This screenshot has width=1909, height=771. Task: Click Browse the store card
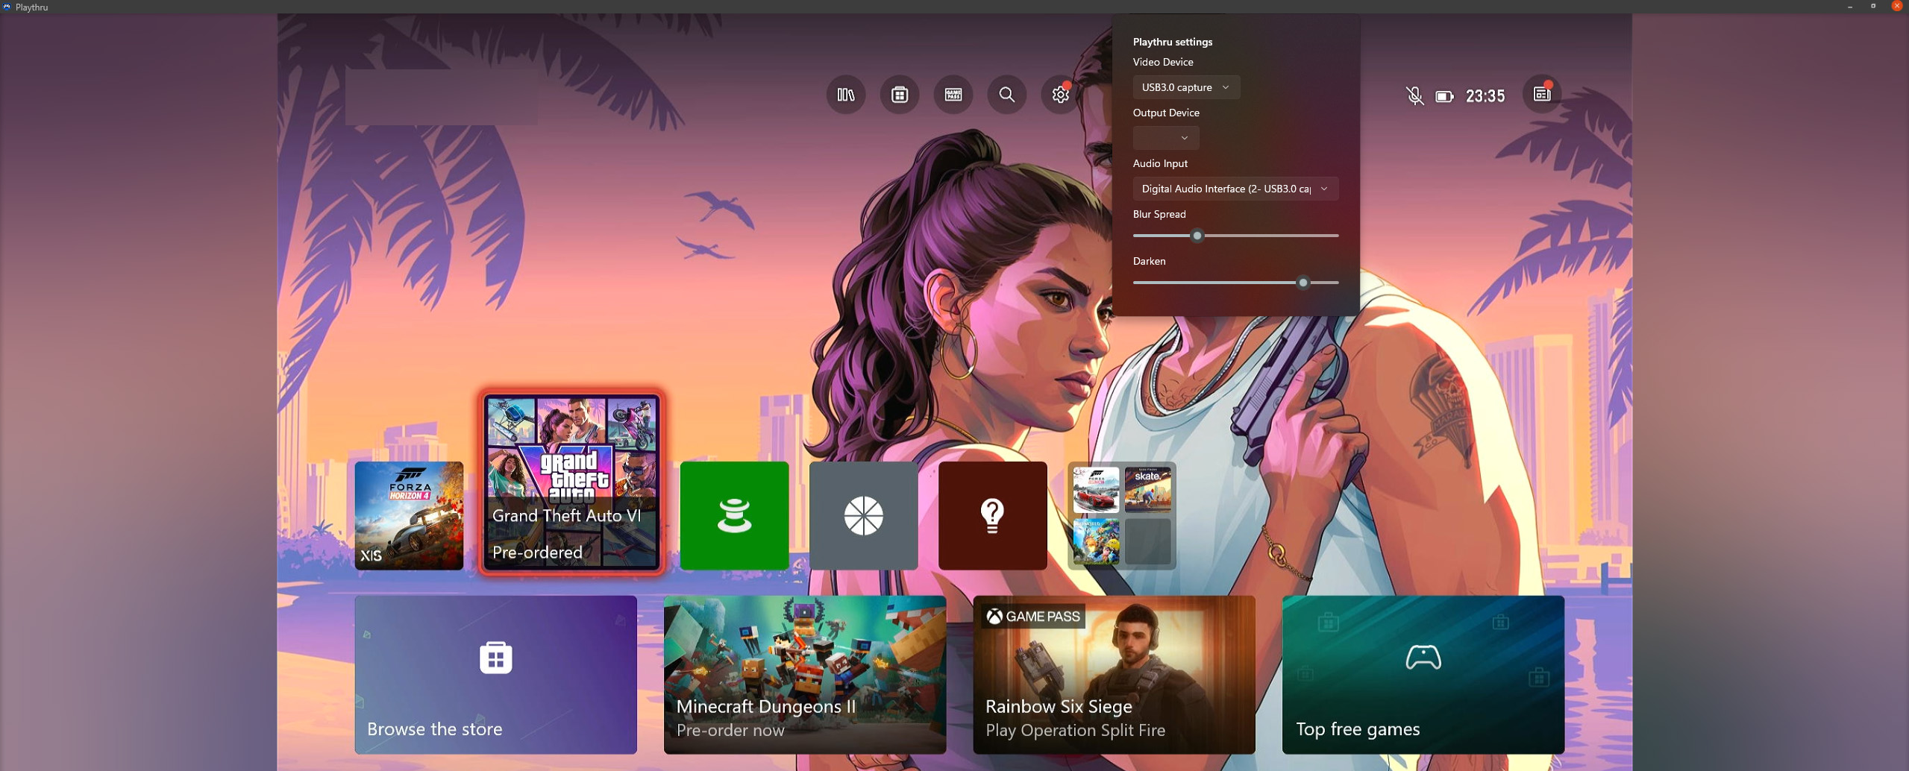(x=496, y=674)
